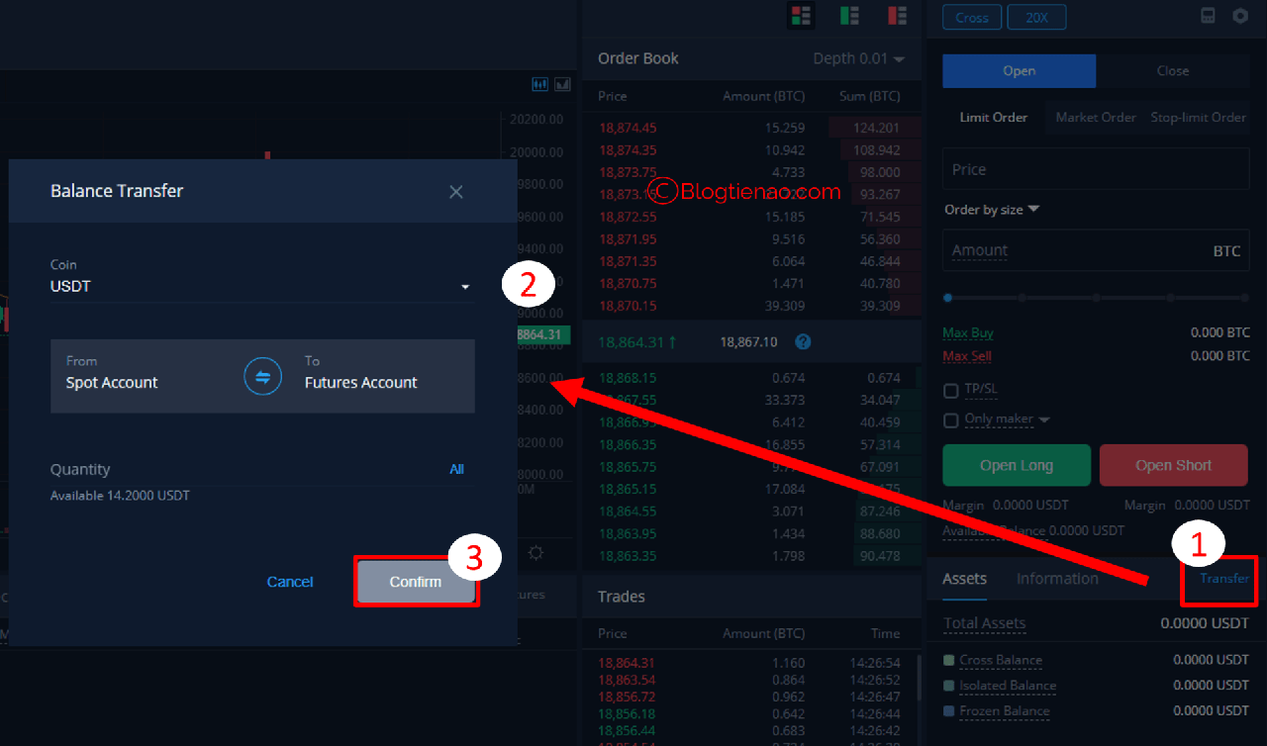
Task: Click the Price input field
Action: (x=1096, y=169)
